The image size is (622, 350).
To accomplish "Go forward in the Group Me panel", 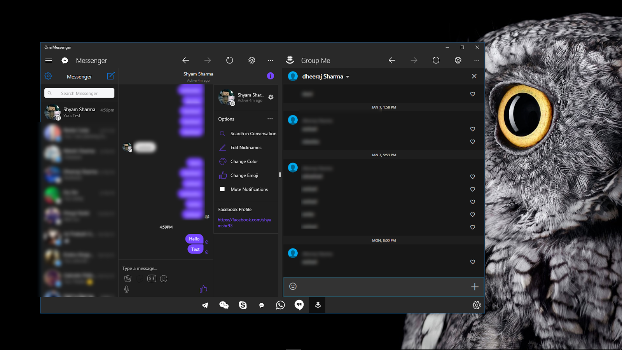I will [414, 60].
